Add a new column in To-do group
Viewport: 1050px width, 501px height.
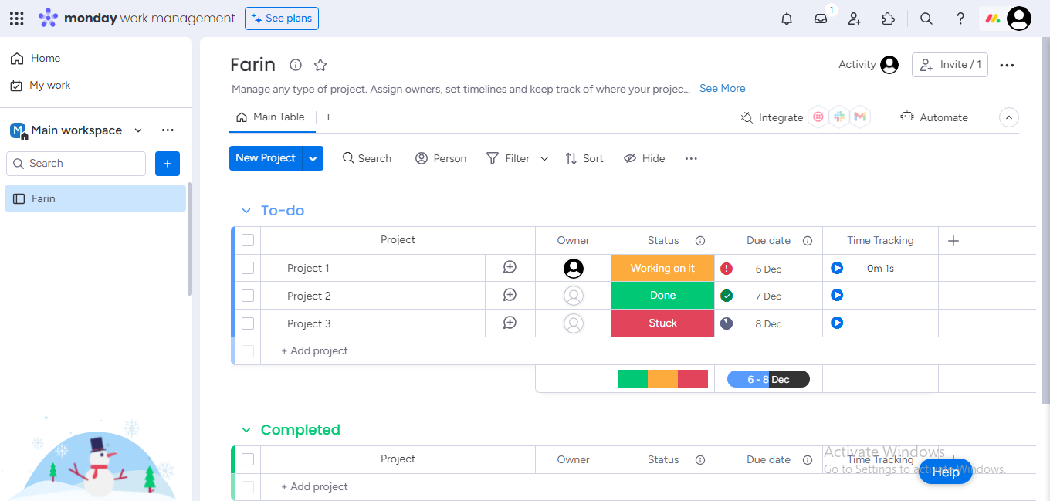click(x=953, y=241)
